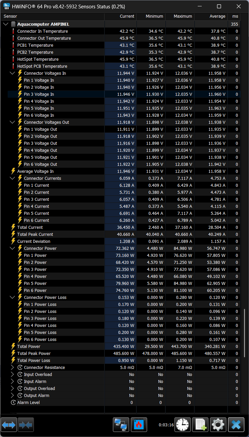
Task: Click lightning icon of Total Peak Power
Action: pos(13,353)
